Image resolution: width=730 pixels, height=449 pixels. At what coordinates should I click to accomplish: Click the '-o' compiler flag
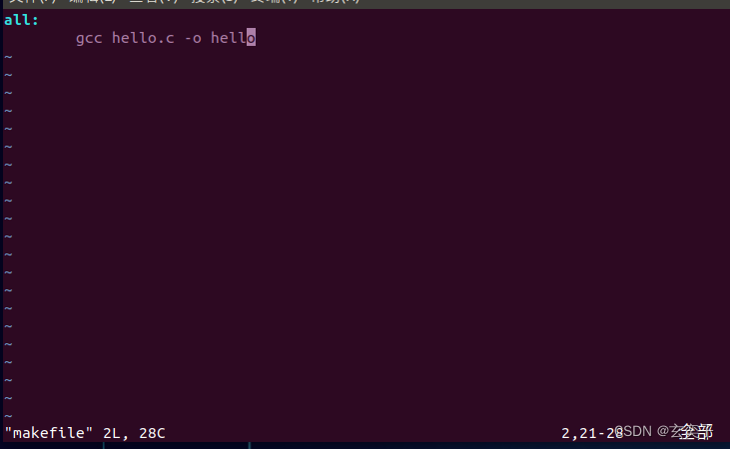[193, 38]
